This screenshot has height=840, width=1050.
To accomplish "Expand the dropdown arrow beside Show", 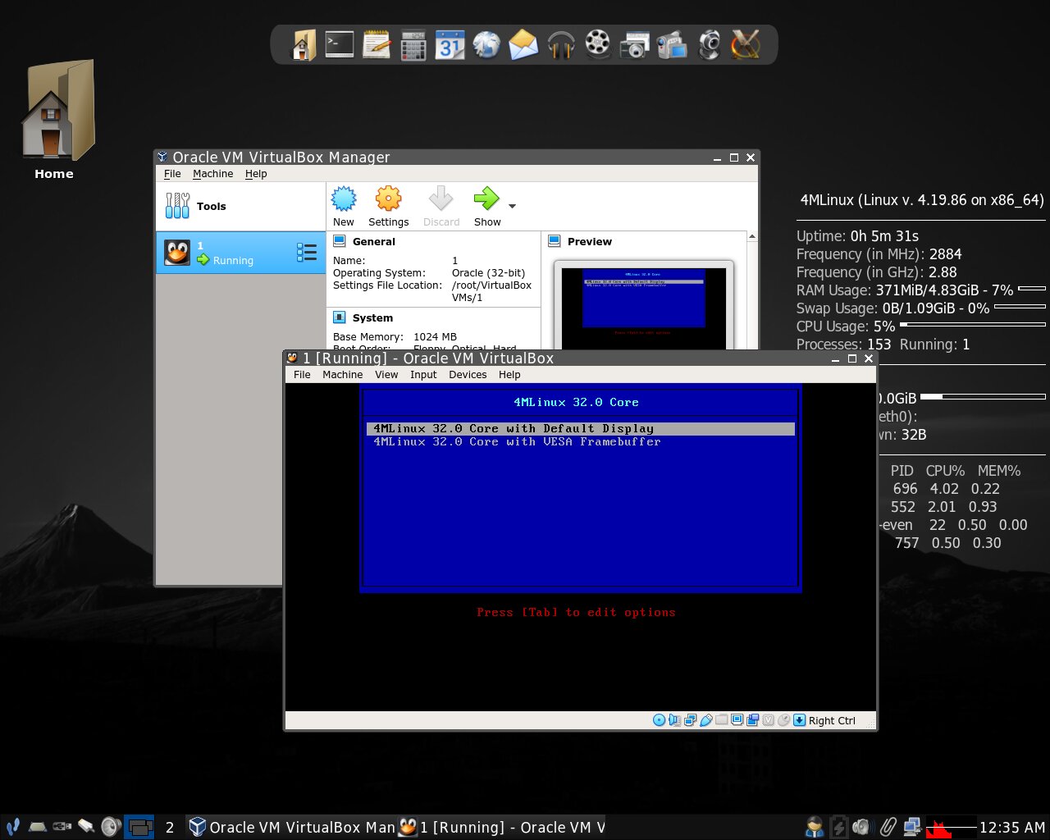I will click(x=513, y=206).
